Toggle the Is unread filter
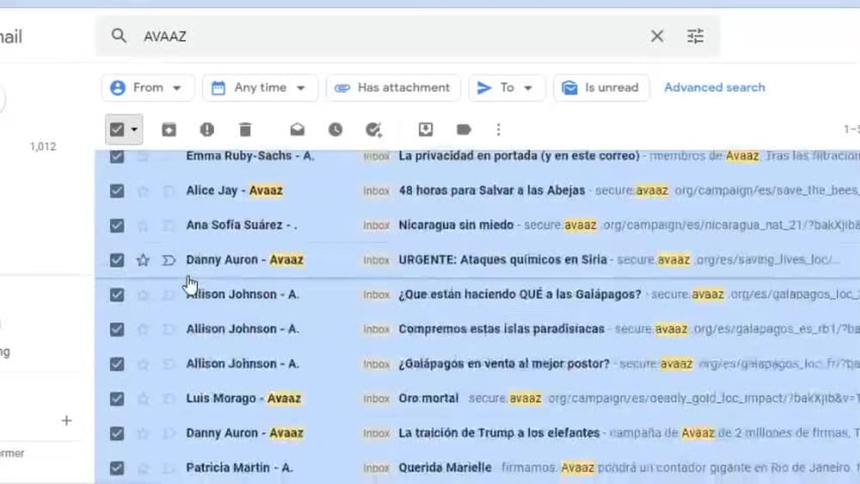The image size is (860, 484). pyautogui.click(x=601, y=88)
